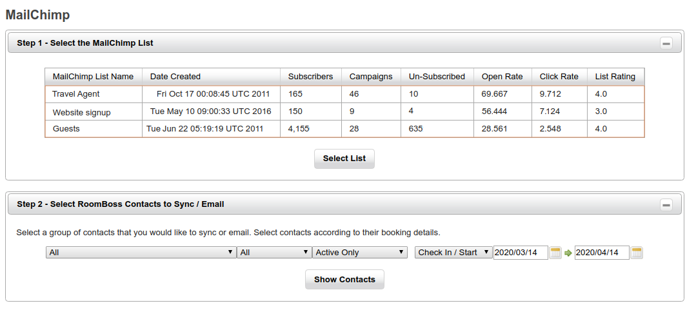Collapse the Step 2 RoomBoss Contacts panel

coord(666,204)
